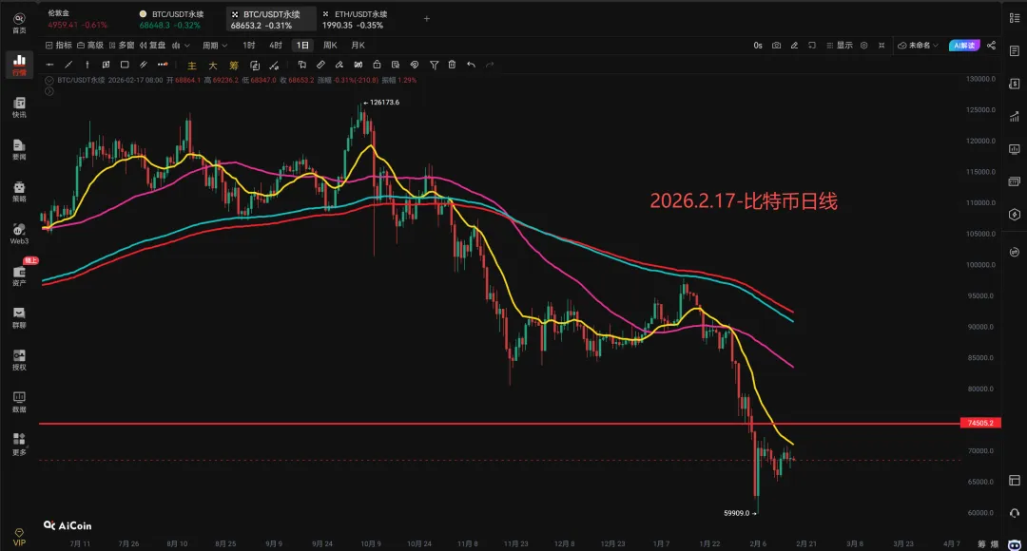Switch to the 4时 timeframe
Screen dimensions: 1027x551
tap(276, 46)
